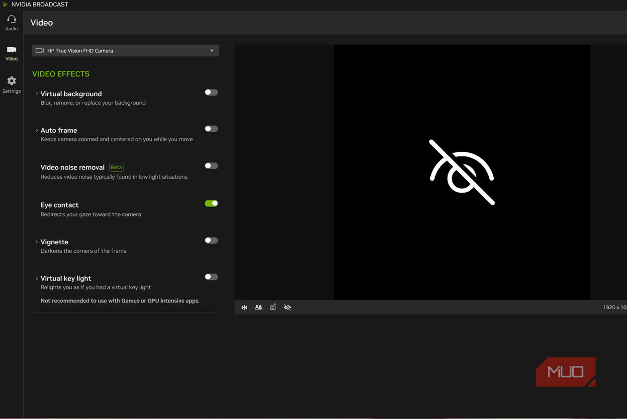Take a snapshot with camera icon
627x419 pixels.
[x=273, y=307]
